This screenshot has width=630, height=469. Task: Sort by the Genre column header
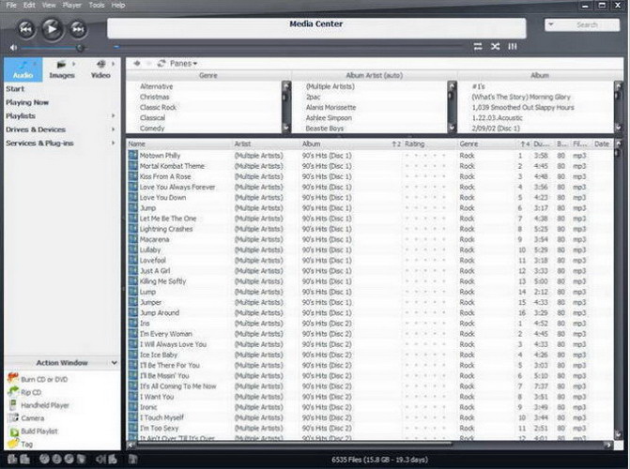point(486,144)
